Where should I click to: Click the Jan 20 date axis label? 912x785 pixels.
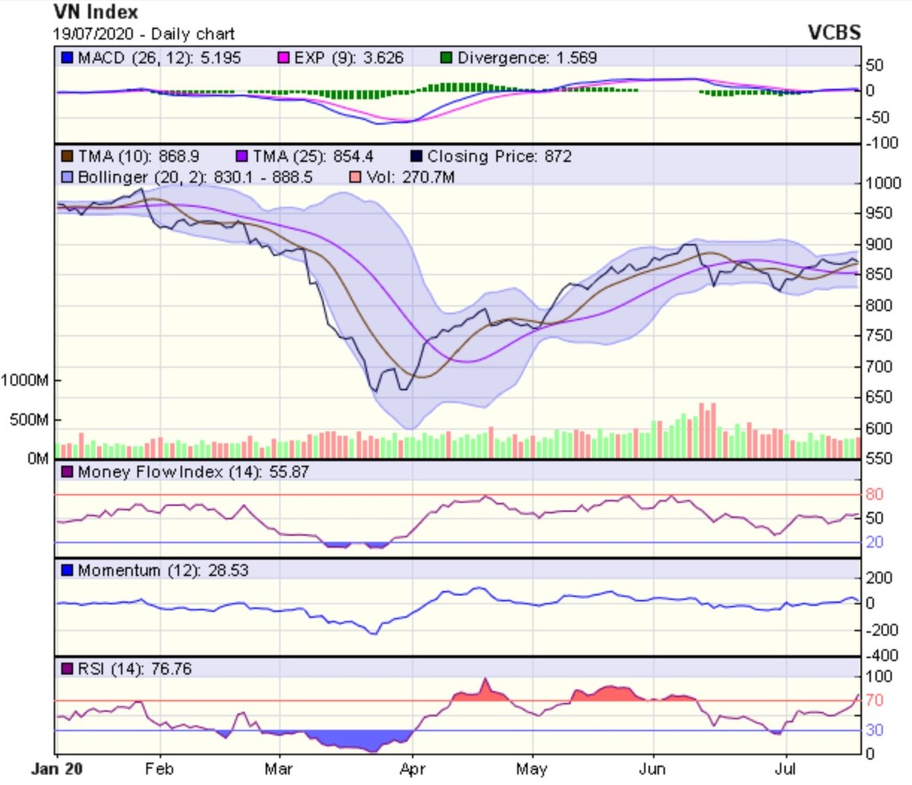pyautogui.click(x=56, y=769)
